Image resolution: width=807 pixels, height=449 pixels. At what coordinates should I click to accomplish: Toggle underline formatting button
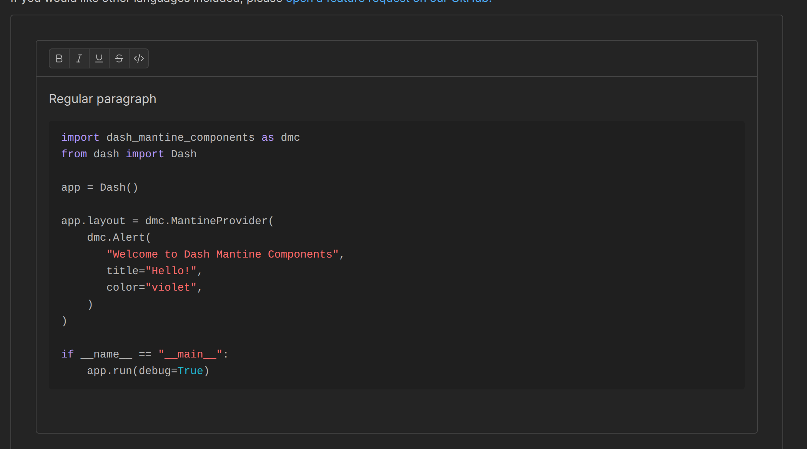click(99, 58)
